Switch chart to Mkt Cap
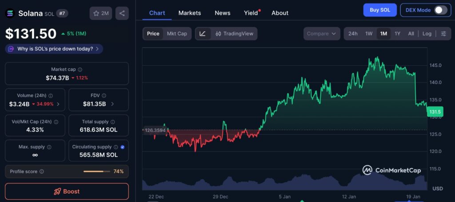This screenshot has height=202, width=455. (x=177, y=34)
